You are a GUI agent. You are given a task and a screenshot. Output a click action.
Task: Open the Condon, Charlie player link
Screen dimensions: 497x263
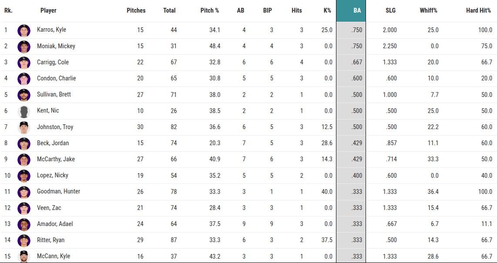point(56,78)
